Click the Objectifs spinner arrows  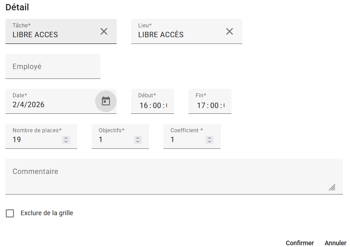pyautogui.click(x=138, y=140)
